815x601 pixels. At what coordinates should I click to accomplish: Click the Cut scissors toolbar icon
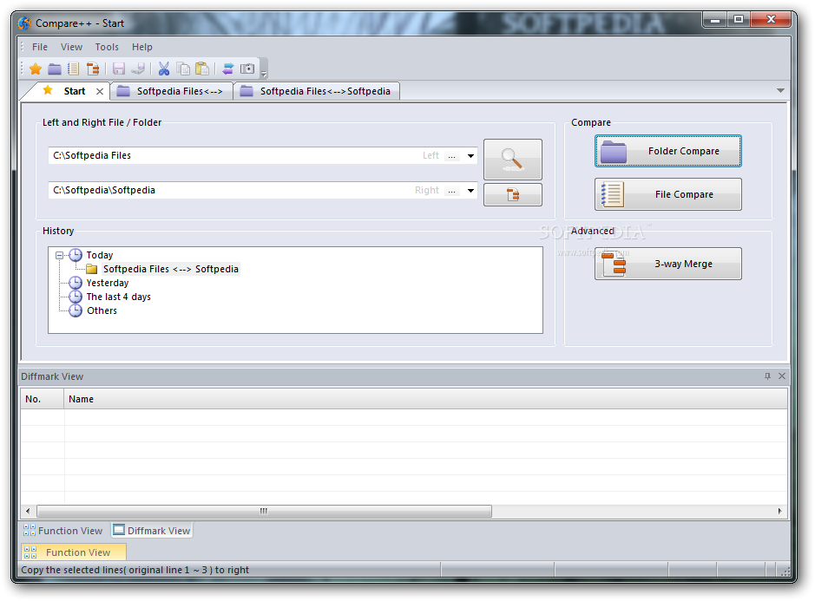tap(164, 69)
